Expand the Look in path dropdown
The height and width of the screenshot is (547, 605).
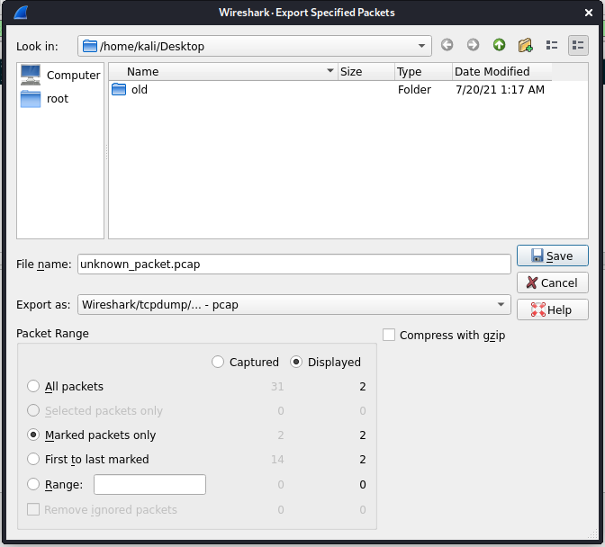[x=422, y=46]
